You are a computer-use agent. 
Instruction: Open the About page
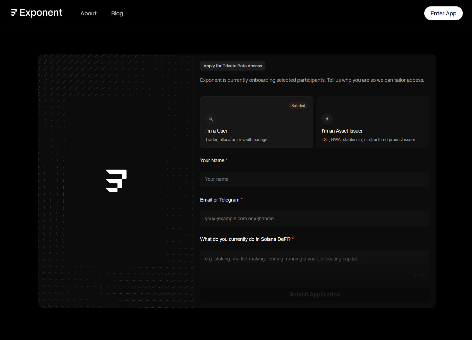[x=88, y=13]
